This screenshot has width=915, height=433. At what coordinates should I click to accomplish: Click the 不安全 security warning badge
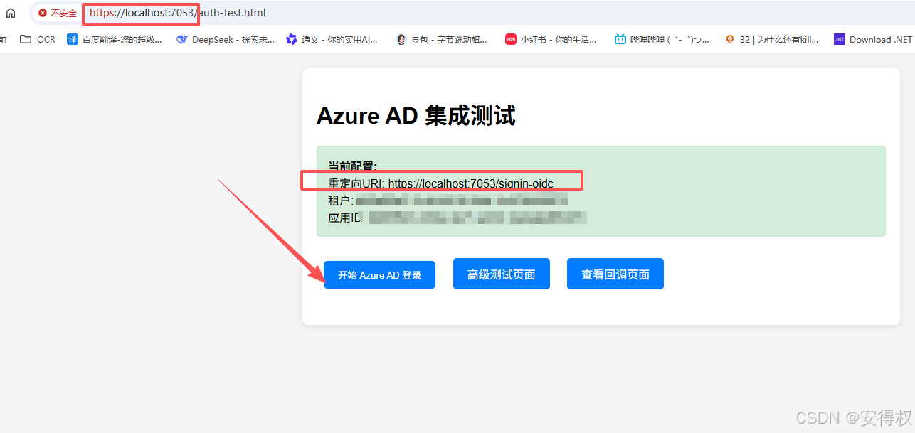click(58, 13)
